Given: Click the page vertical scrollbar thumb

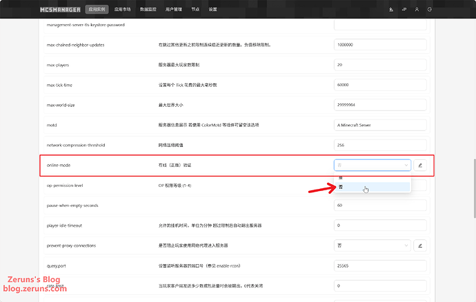Looking at the screenshot, I should point(475,188).
